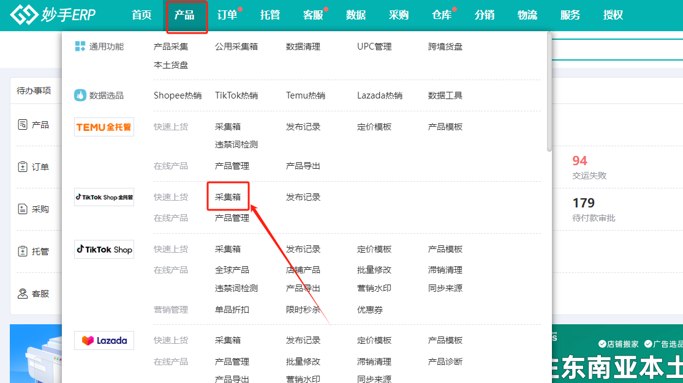Screen dimensions: 683x383
Task: Switch to the 仓库 top menu
Action: [442, 15]
